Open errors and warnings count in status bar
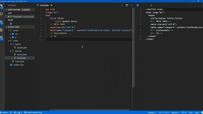The image size is (203, 114). point(18,112)
